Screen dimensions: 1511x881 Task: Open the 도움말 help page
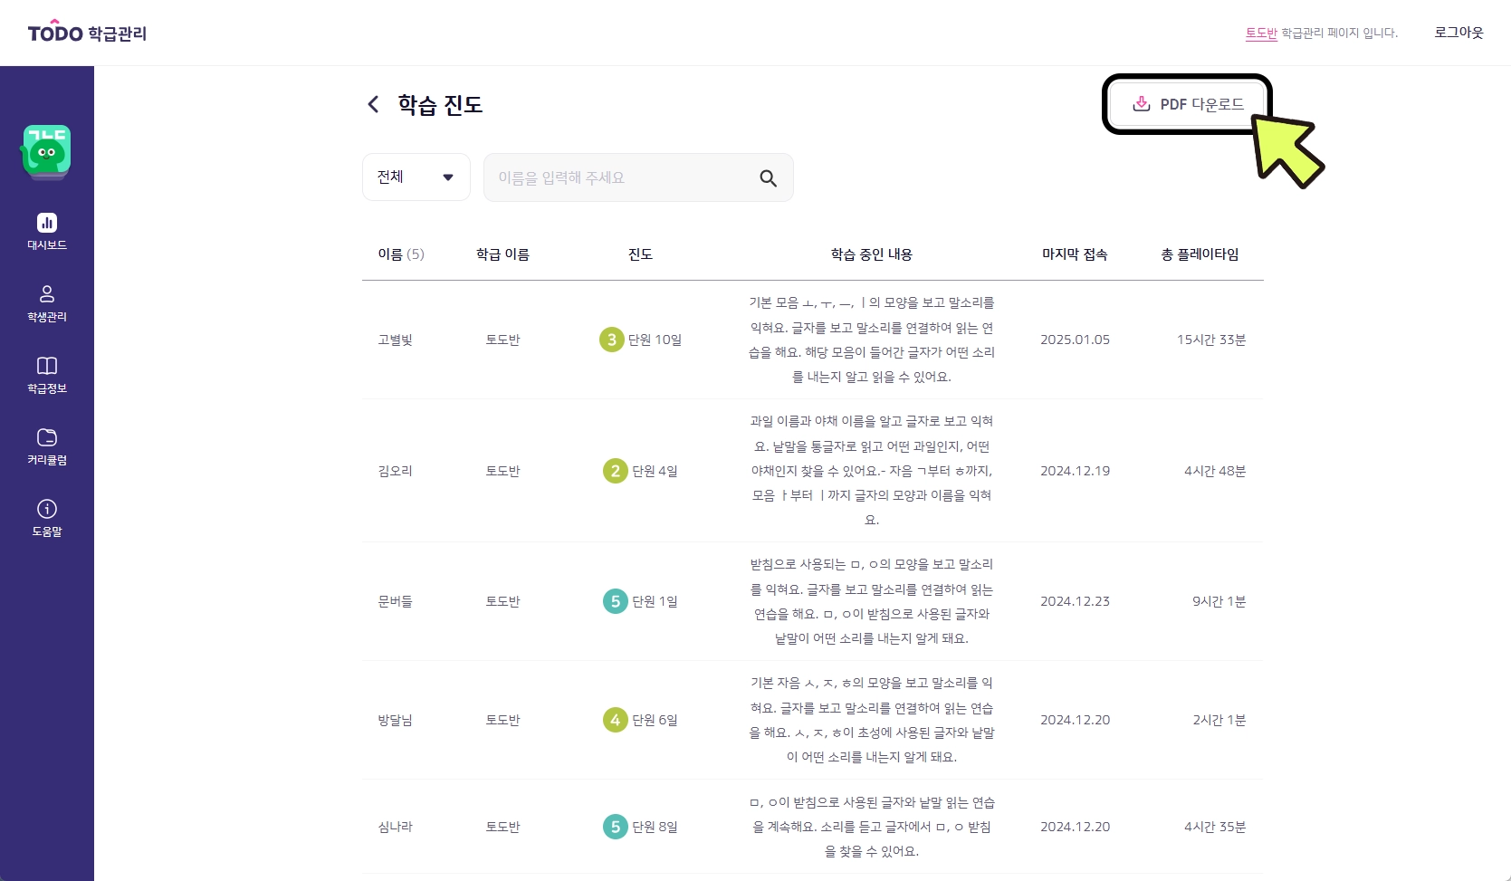coord(47,518)
